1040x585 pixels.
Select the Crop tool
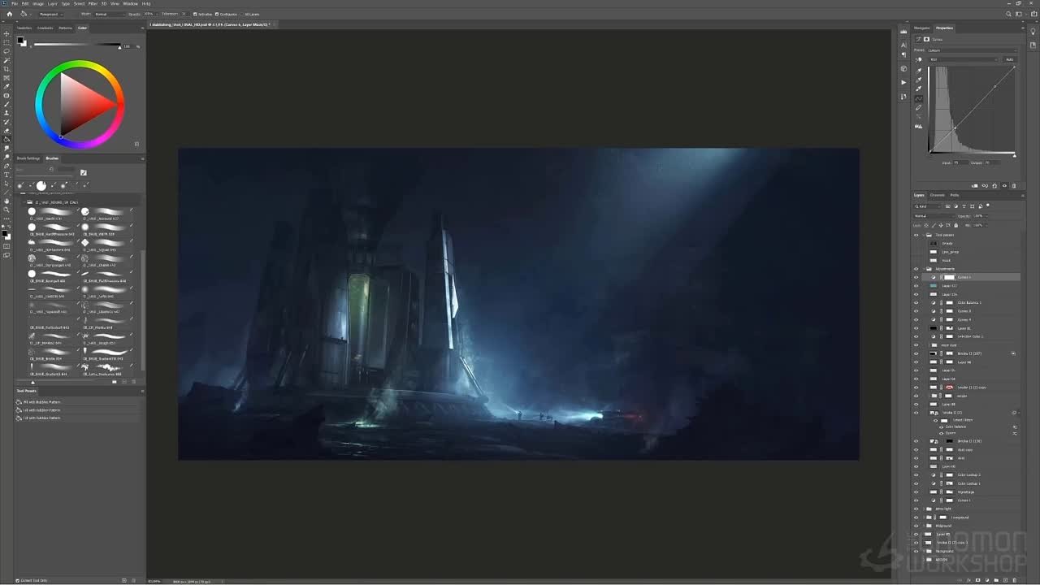click(7, 69)
